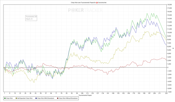The width and height of the screenshot is (175, 102).
Task: Select the Chips Won legend label
Action: pyautogui.click(x=9, y=98)
